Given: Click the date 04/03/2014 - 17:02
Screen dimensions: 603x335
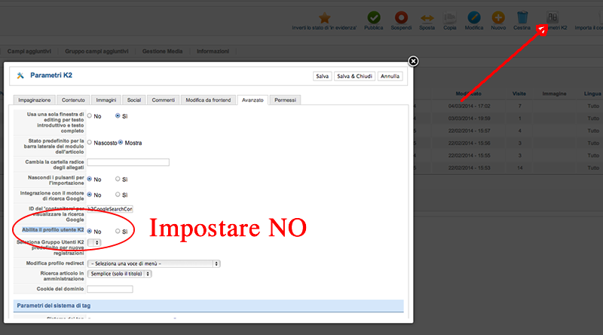Looking at the screenshot, I should [469, 106].
